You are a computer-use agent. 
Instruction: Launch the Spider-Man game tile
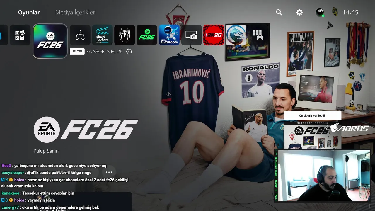[x=125, y=35]
